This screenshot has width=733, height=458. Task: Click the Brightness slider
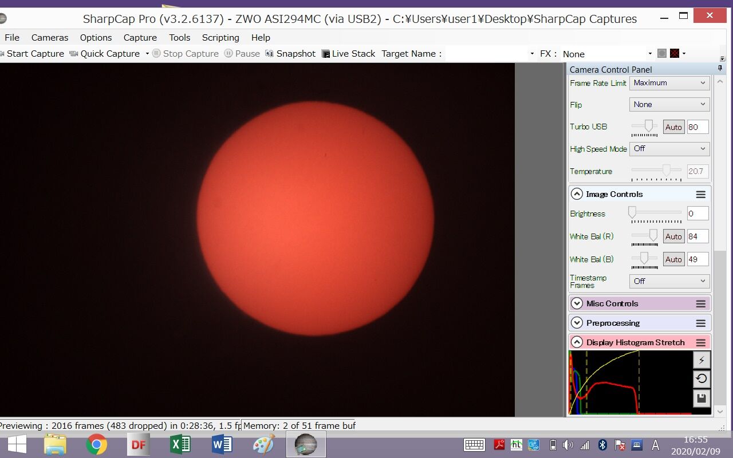coord(656,214)
